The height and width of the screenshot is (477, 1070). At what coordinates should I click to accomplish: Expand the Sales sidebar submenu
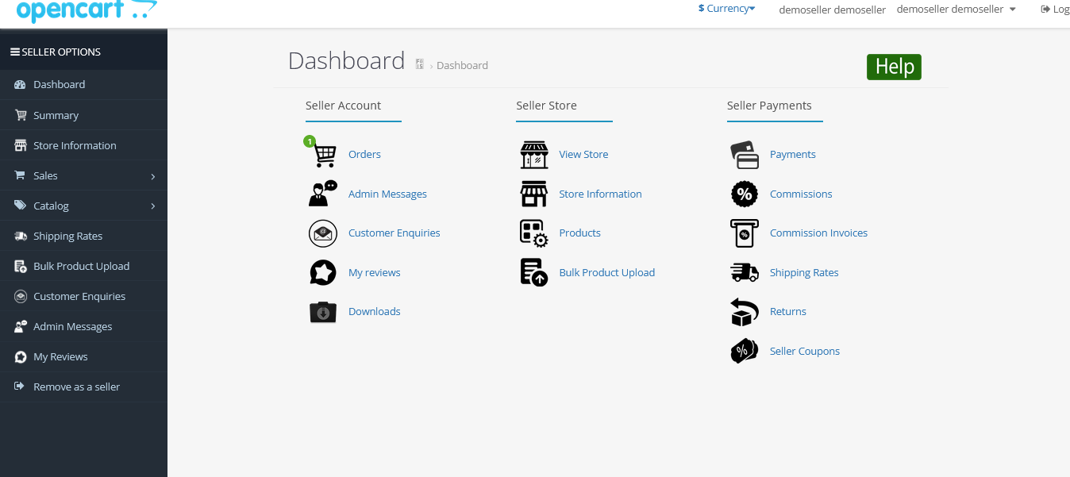coord(83,175)
